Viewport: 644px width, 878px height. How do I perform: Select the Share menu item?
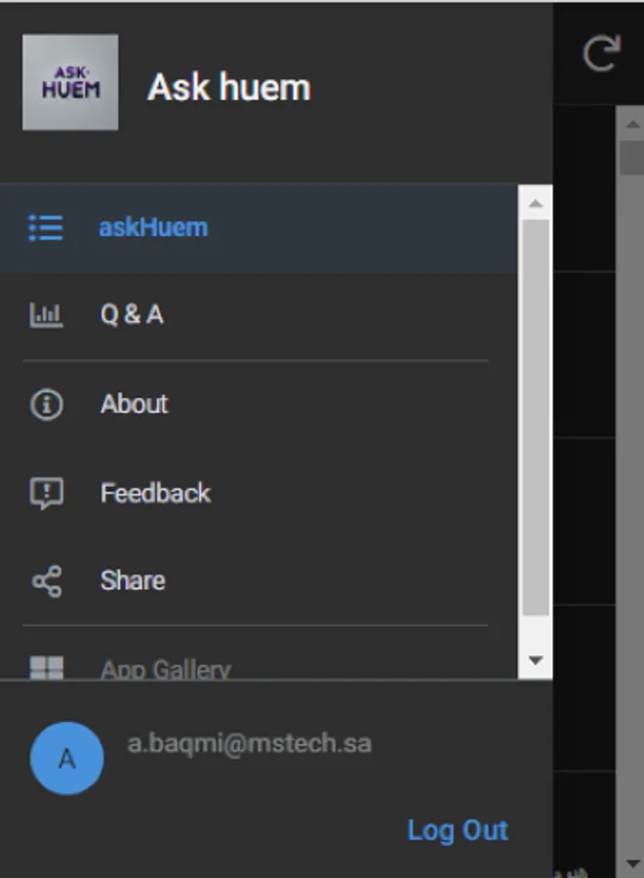pos(132,579)
